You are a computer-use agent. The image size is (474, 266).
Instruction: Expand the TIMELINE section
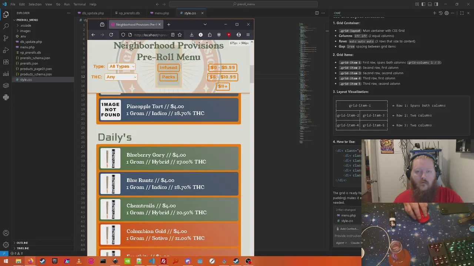click(23, 248)
